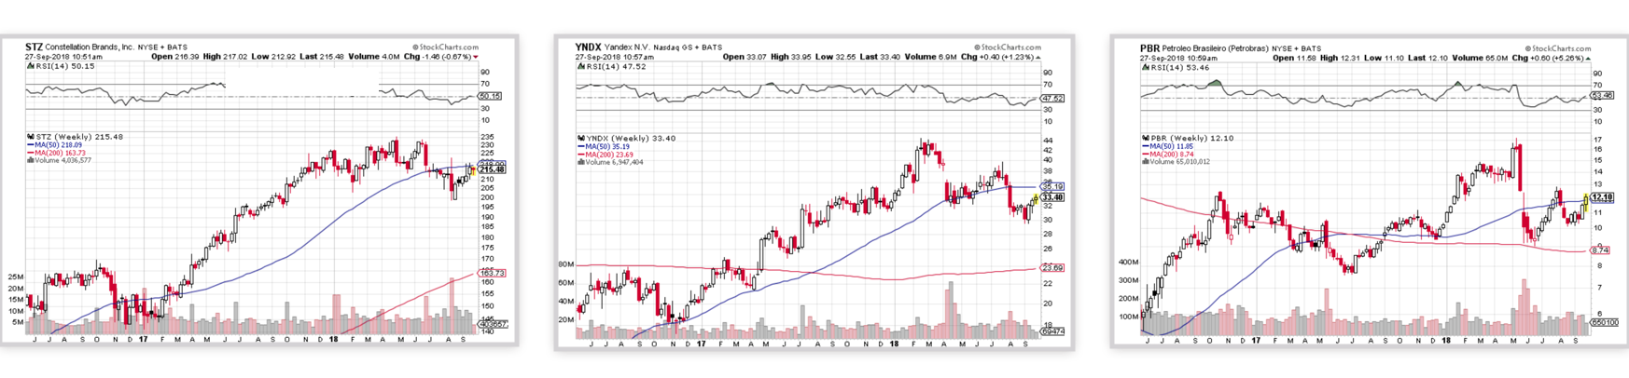Click the 'MA(50) 218.09' legend entry
This screenshot has width=1629, height=378.
(55, 145)
